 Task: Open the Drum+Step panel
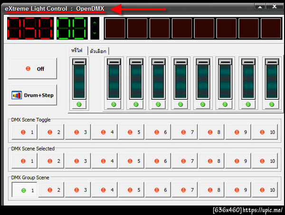(32, 95)
